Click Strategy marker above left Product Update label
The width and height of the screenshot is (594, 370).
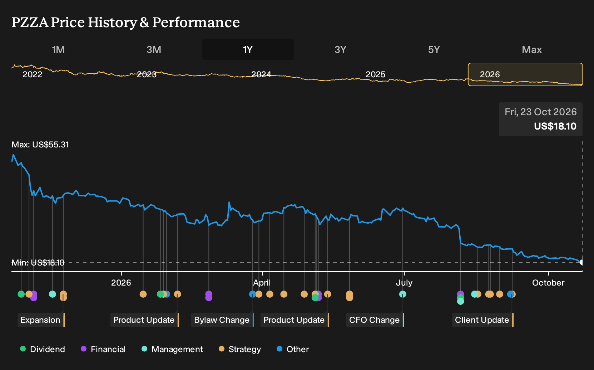pyautogui.click(x=178, y=294)
